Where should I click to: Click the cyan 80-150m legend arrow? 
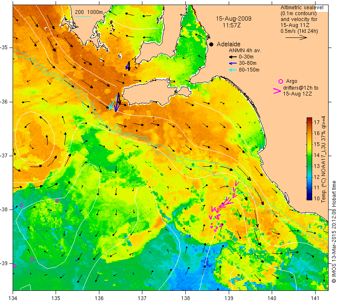point(233,70)
